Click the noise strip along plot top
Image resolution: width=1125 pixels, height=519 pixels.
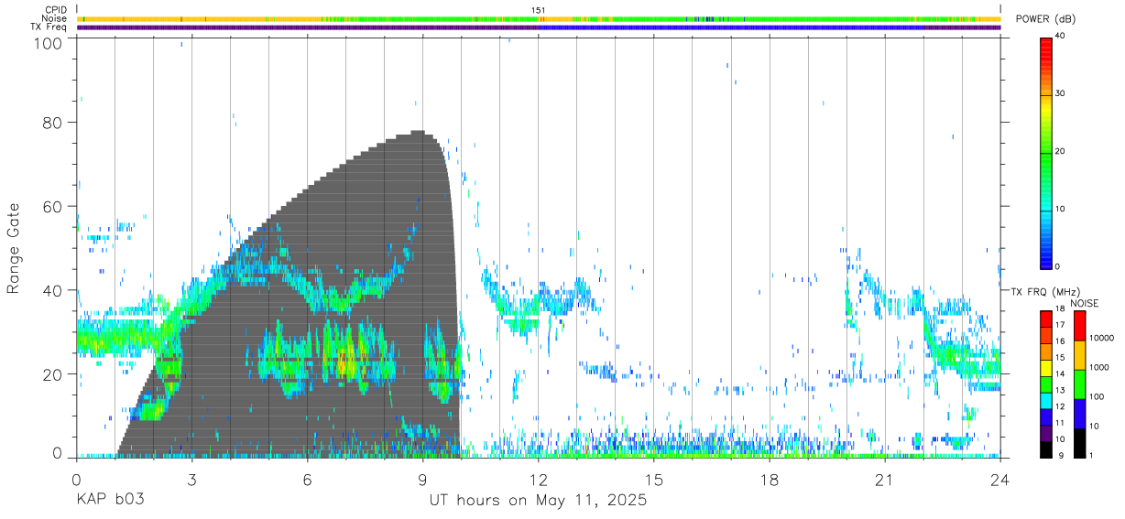click(539, 18)
